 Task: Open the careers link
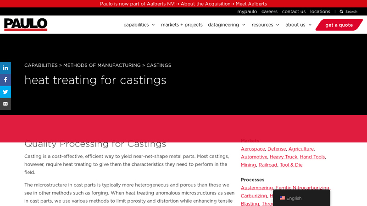coord(269,11)
